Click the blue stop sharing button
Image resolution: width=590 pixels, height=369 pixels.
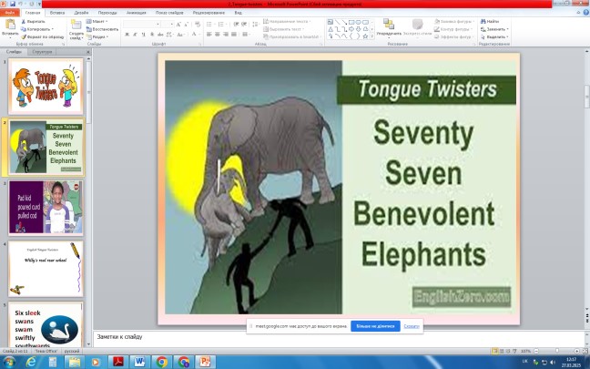click(x=375, y=325)
